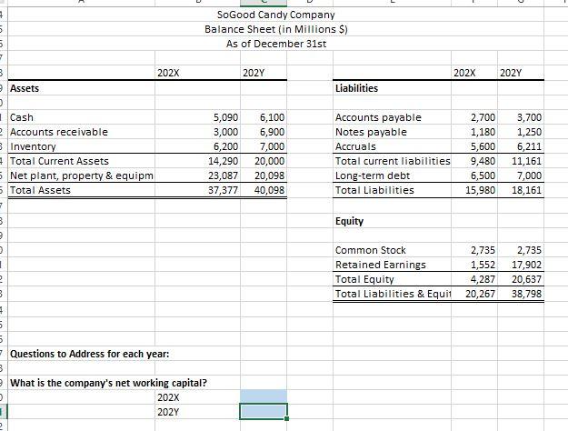Click 'Questions to Address for each year:' cell

click(x=89, y=354)
